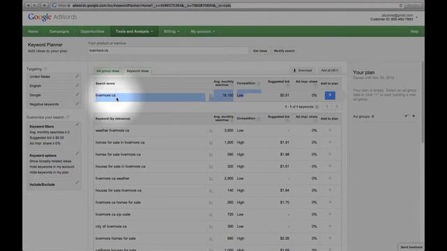Image resolution: width=447 pixels, height=251 pixels.
Task: Reload the page using the address bar icon
Action: (x=400, y=6)
